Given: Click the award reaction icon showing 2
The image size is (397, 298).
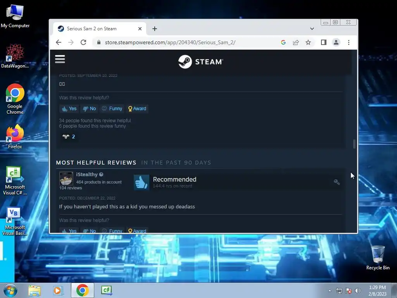Looking at the screenshot, I should (68, 137).
